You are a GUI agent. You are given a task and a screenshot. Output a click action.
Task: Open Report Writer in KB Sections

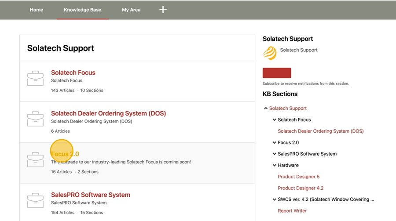tap(292, 210)
